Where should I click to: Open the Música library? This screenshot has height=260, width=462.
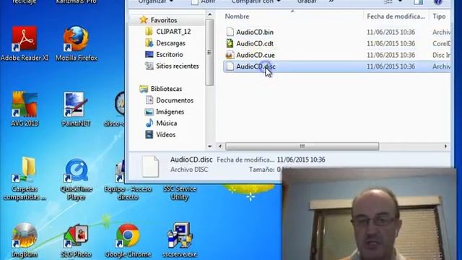167,123
